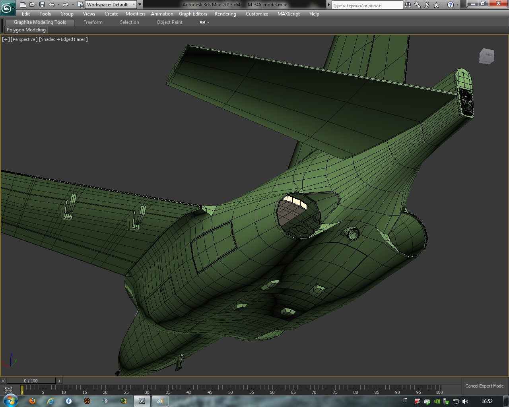
Task: Click the NVIDIA tray icon
Action: 436,401
